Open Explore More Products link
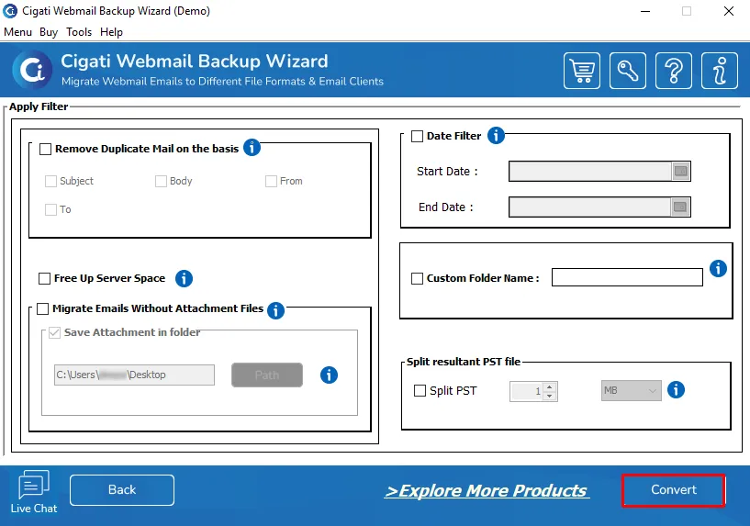750x526 pixels. point(487,490)
